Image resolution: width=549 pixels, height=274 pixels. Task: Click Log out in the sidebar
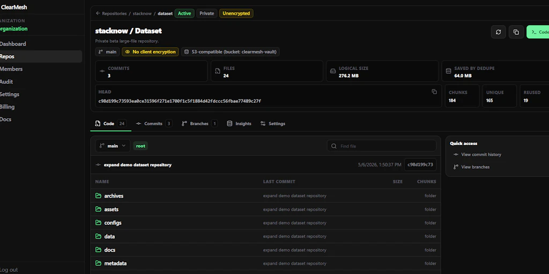[9, 270]
